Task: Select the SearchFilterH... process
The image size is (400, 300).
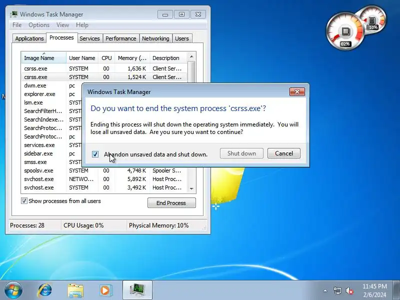Action: (x=52, y=111)
